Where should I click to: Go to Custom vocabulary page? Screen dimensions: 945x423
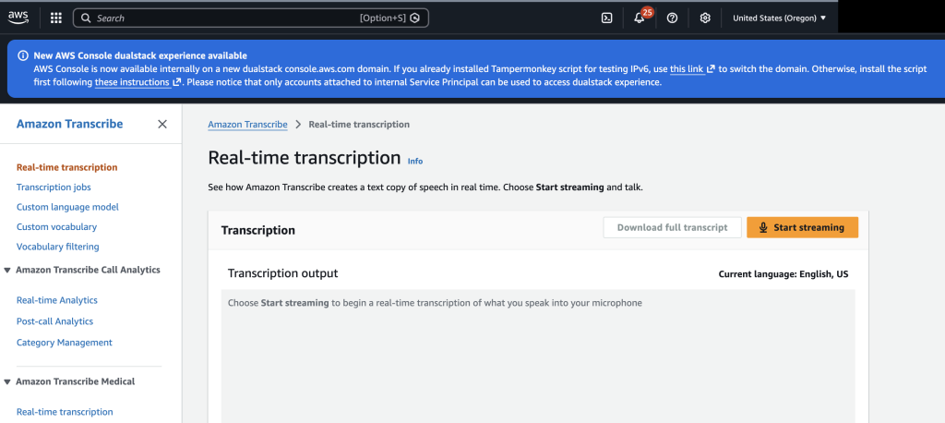coord(56,227)
